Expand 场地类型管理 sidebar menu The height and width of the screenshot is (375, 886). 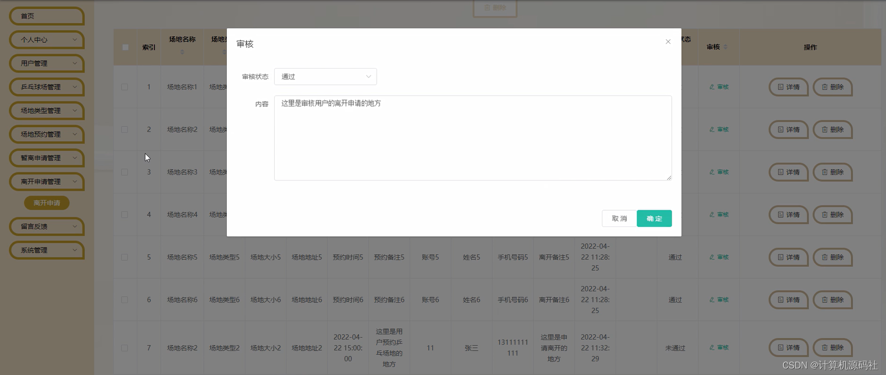coord(46,110)
